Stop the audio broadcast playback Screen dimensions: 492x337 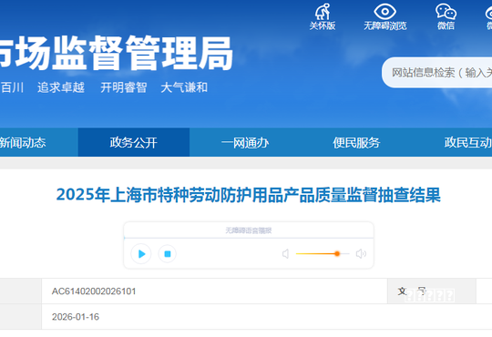pyautogui.click(x=168, y=253)
